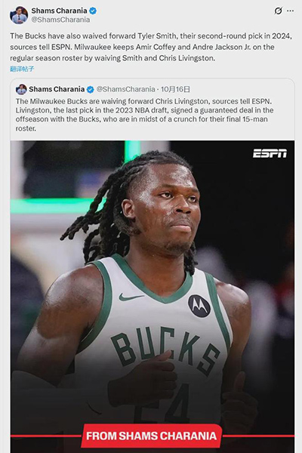Open the @ShamsCharania handle link
The image size is (302, 453).
pyautogui.click(x=60, y=20)
